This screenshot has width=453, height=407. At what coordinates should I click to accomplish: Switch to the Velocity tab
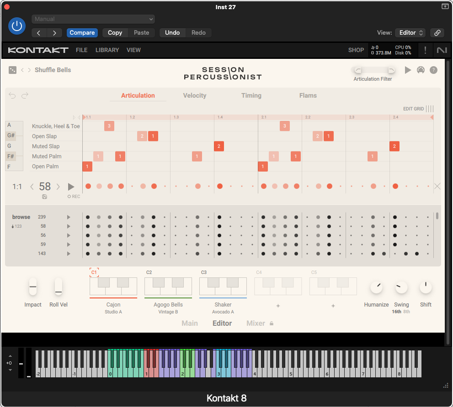click(x=195, y=95)
